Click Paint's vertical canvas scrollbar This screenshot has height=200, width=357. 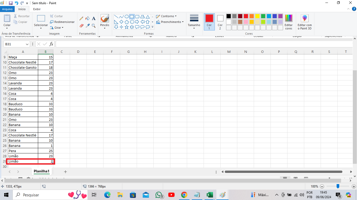[355, 117]
